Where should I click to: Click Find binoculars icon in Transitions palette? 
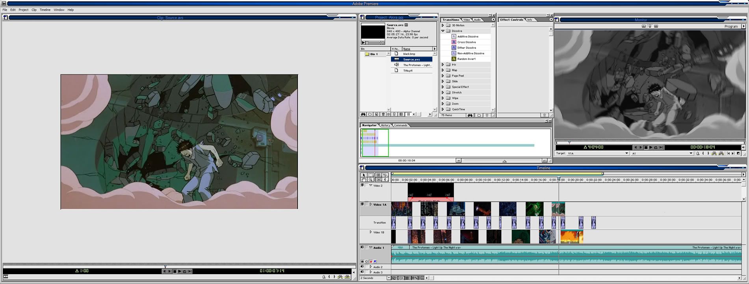(x=470, y=115)
